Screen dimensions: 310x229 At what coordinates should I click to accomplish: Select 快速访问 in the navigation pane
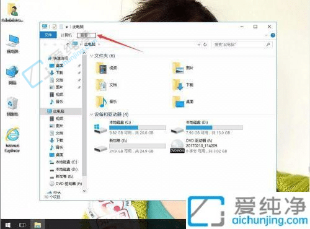[58, 58]
